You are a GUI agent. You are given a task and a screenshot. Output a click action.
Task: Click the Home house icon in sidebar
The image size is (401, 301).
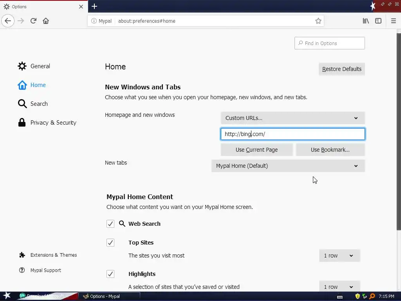click(x=22, y=85)
